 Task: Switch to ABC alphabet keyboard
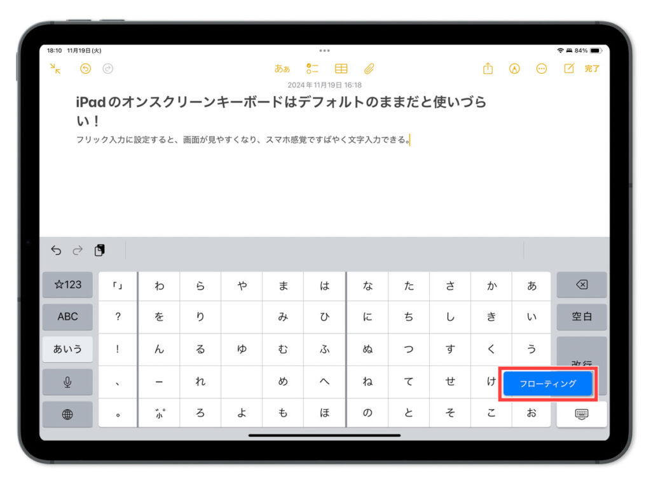coord(67,316)
